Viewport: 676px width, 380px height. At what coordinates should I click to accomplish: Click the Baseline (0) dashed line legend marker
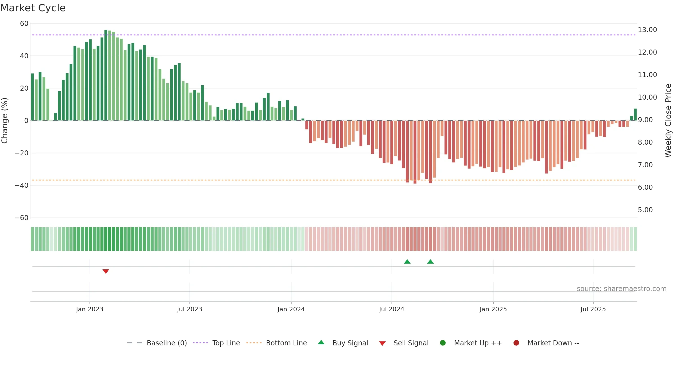[135, 343]
